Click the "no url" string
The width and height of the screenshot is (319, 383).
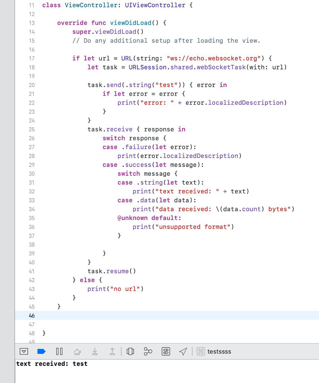pyautogui.click(x=125, y=289)
